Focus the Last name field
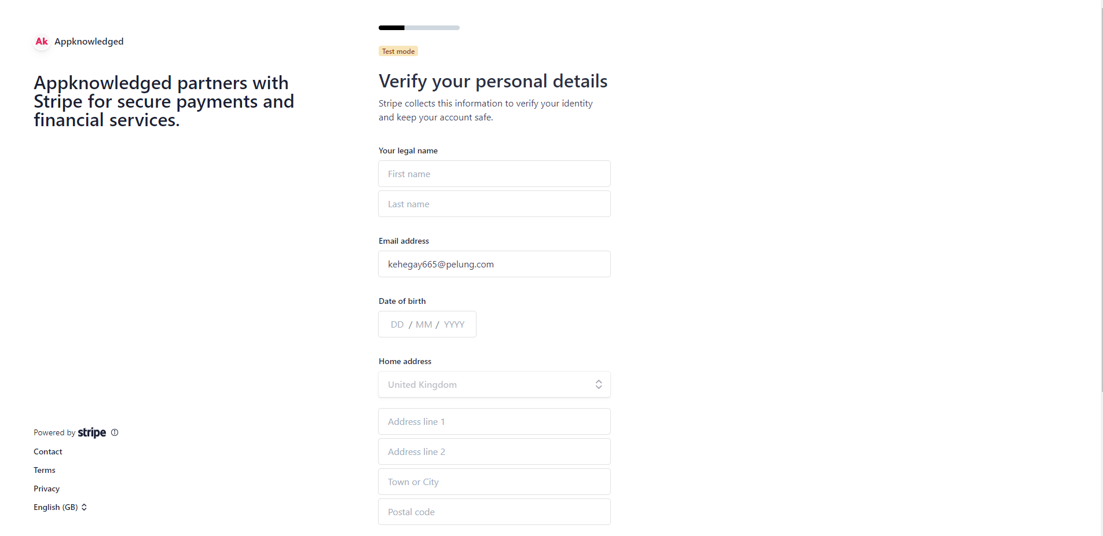 494,204
